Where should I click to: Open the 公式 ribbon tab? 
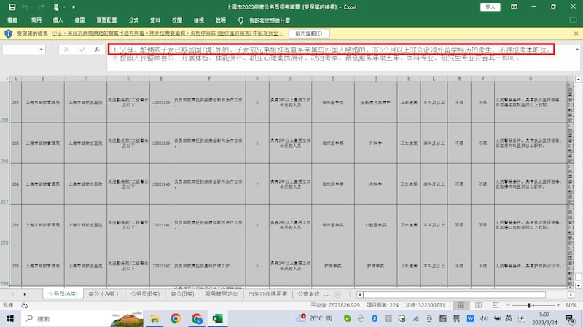[133, 20]
